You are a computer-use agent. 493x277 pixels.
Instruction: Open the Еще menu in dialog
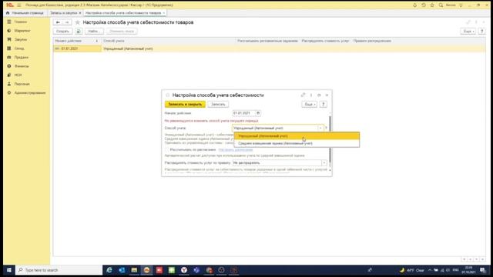coord(309,105)
